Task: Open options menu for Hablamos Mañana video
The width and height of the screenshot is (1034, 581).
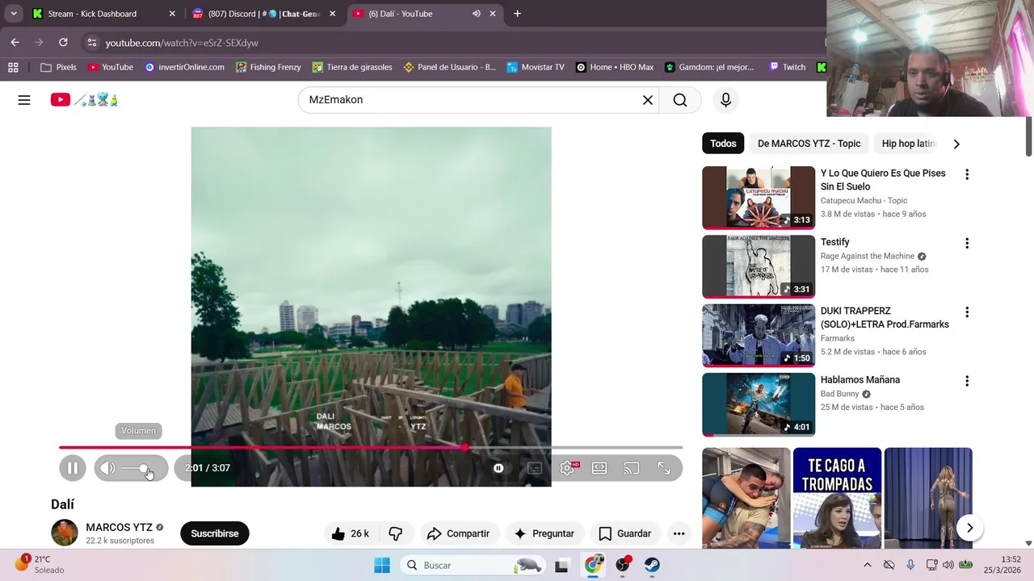Action: click(967, 381)
